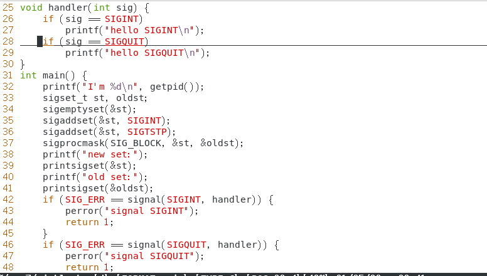Click the SIGQUIT constant on line 28
Image resolution: width=487 pixels, height=276 pixels.
pyautogui.click(x=124, y=41)
